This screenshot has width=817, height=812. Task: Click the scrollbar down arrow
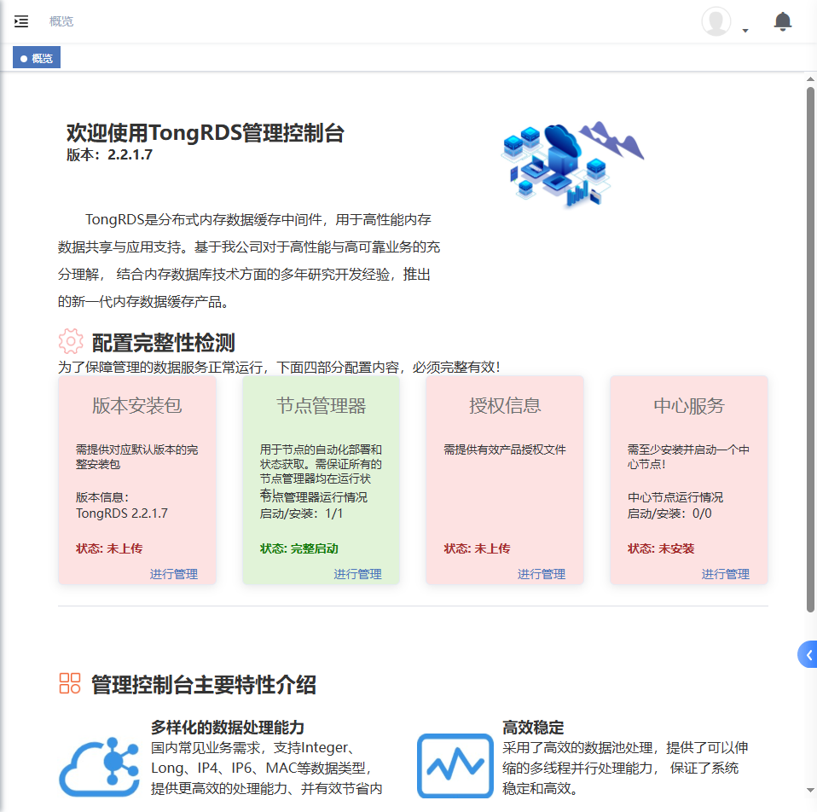click(810, 790)
